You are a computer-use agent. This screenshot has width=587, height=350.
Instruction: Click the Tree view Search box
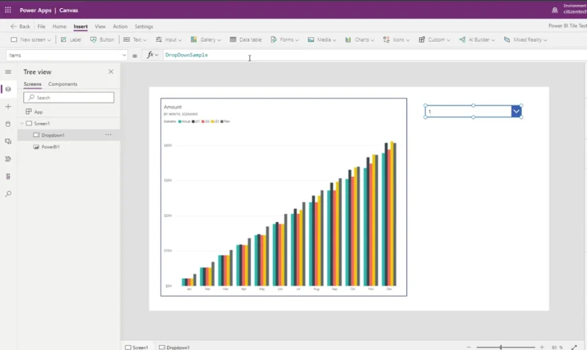click(x=69, y=97)
